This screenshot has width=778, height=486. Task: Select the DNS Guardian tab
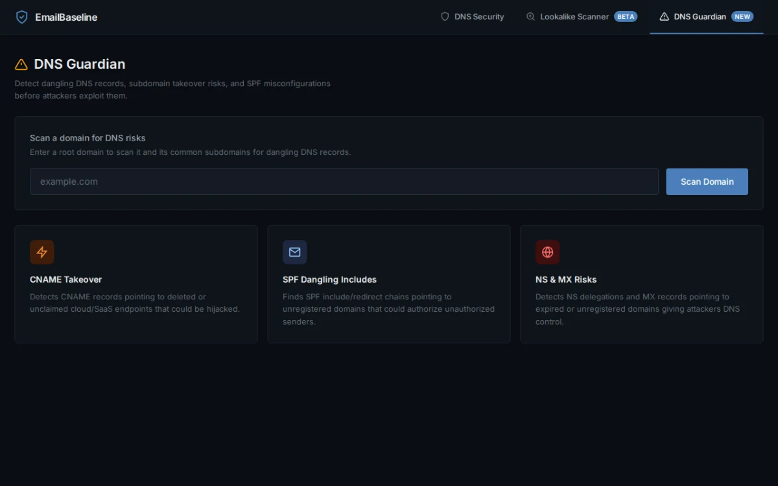706,17
